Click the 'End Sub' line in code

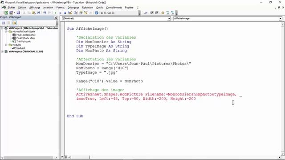(75, 116)
